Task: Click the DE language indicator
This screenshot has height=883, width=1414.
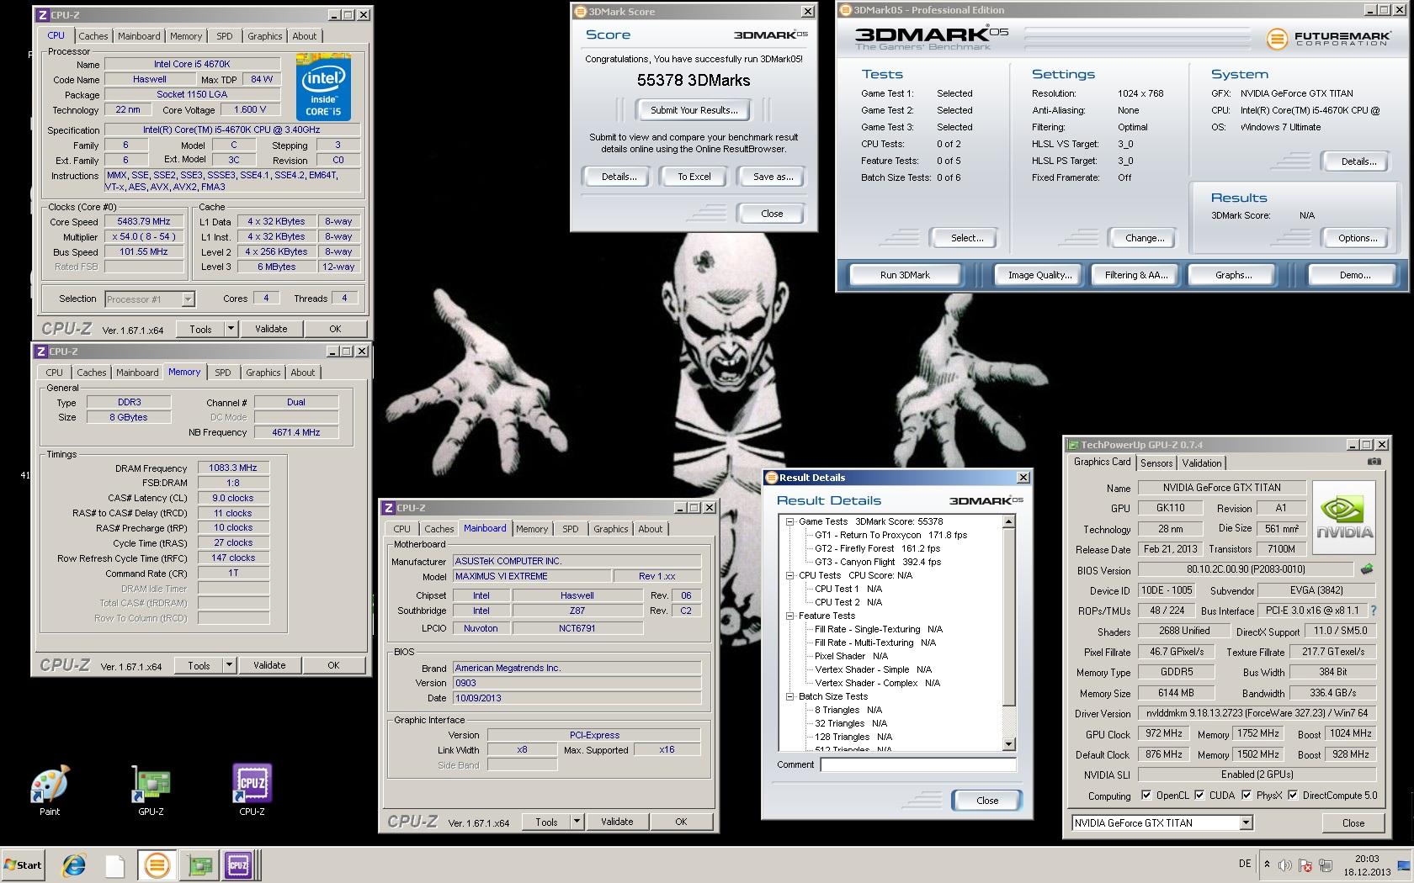Action: tap(1245, 864)
